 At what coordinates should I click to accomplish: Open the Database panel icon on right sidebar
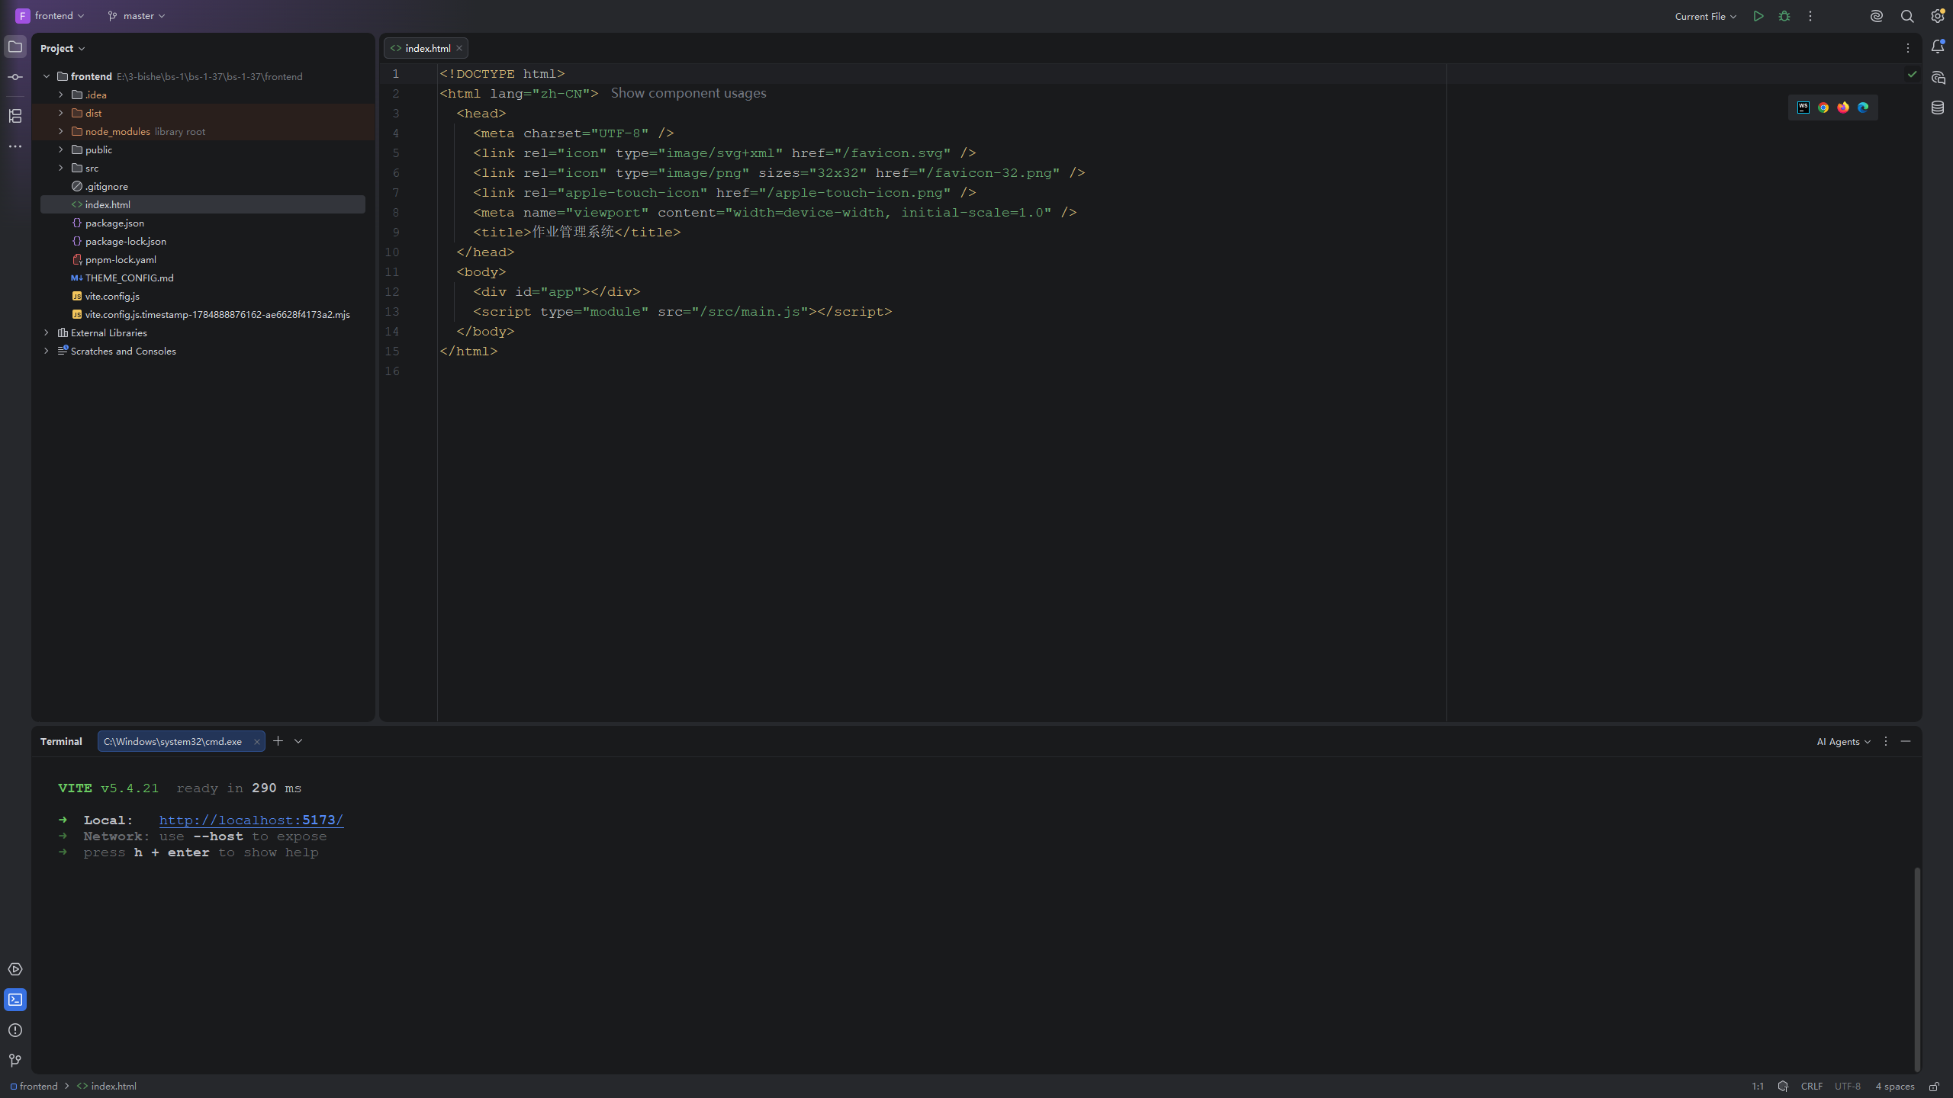coord(1938,108)
